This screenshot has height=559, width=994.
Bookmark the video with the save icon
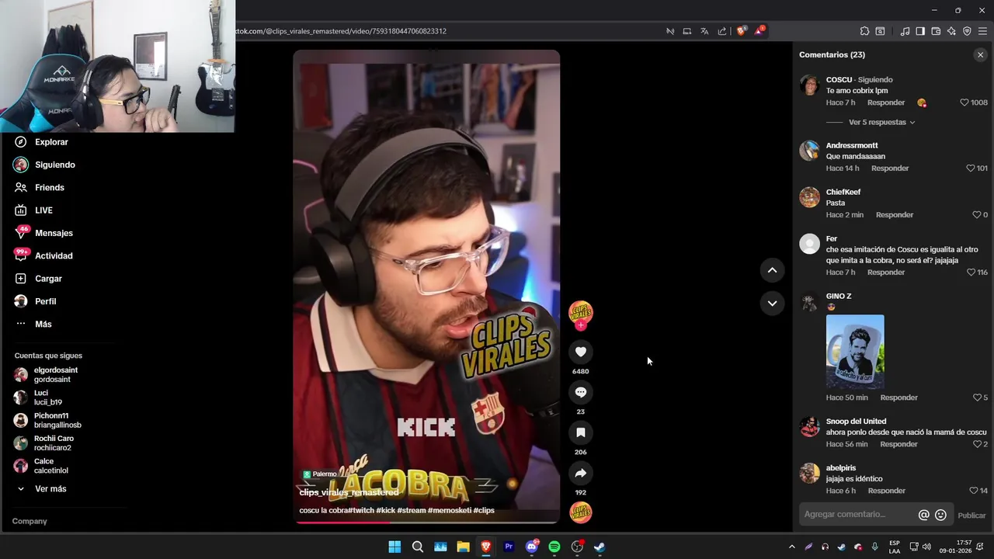pos(580,432)
